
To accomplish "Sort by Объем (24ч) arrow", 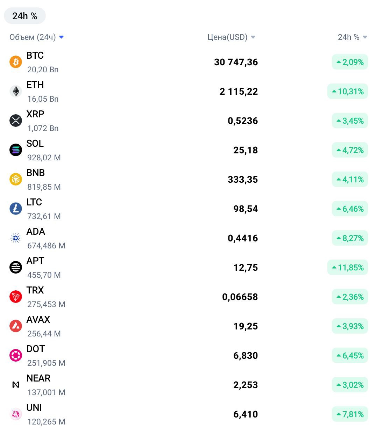I will pos(62,37).
